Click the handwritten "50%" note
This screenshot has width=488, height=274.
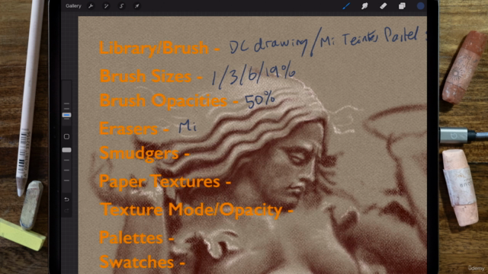tap(260, 100)
